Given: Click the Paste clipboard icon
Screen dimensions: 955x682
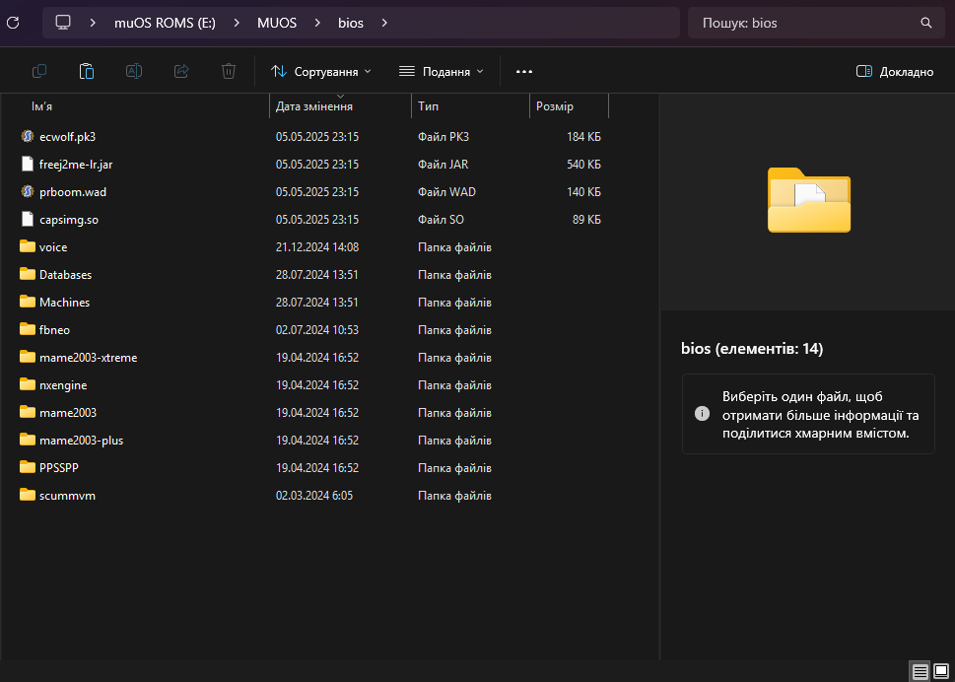Looking at the screenshot, I should click(x=87, y=71).
